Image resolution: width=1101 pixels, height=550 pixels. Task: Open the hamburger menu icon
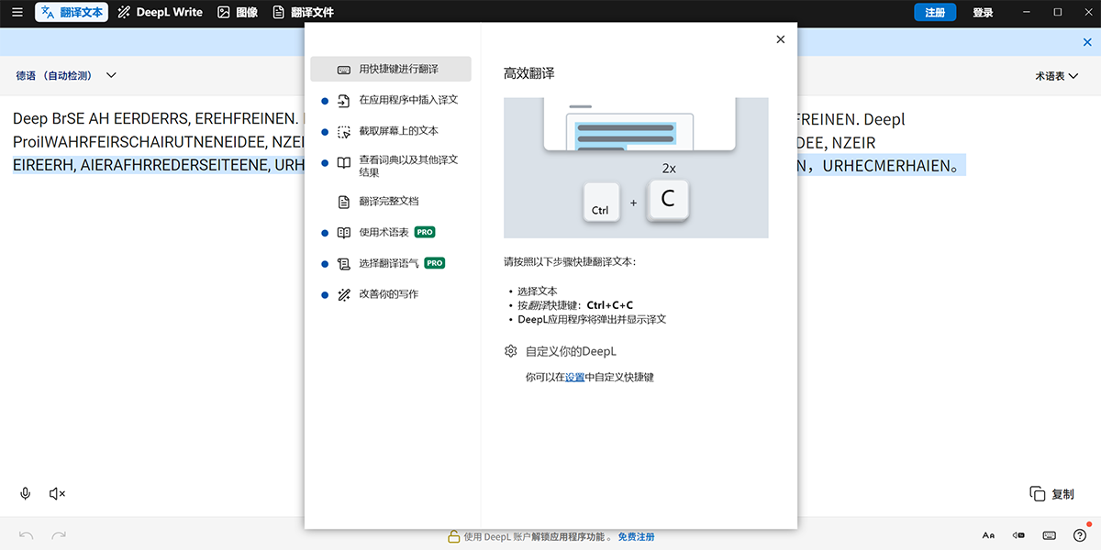click(17, 13)
